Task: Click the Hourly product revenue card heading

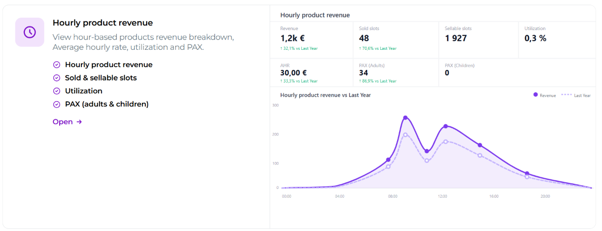Action: [x=103, y=23]
